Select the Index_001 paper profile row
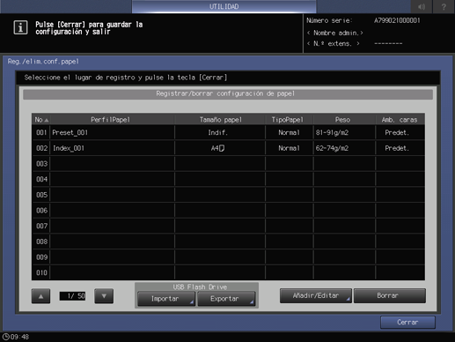Viewport: 455px width, 342px height. (228, 148)
